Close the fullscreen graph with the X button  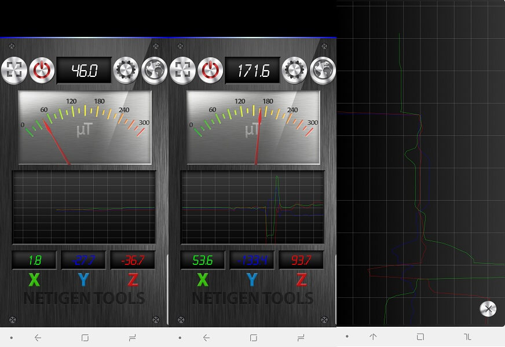point(488,309)
